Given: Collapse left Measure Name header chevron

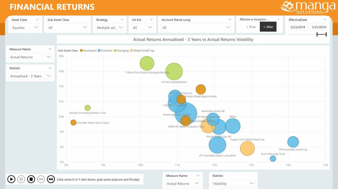Looking at the screenshot, I should [50, 49].
